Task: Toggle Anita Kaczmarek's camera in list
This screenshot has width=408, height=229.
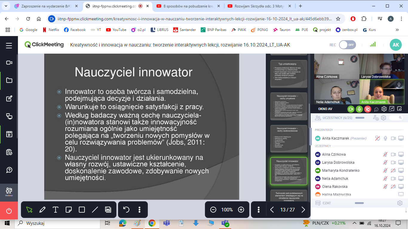Action: tap(393, 138)
